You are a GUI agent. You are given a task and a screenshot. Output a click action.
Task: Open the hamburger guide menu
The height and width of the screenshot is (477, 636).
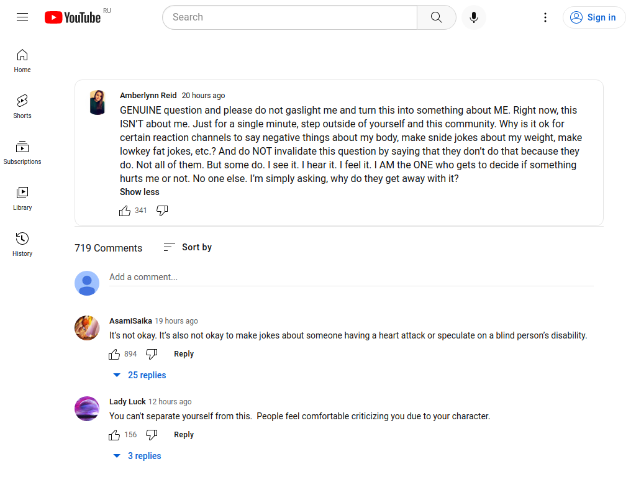click(22, 17)
